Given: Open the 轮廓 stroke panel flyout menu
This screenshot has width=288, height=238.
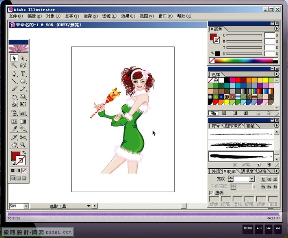Looking at the screenshot, I should pyautogui.click(x=277, y=171).
